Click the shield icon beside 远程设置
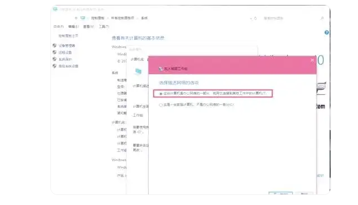This screenshot has width=358, height=205. 55,52
